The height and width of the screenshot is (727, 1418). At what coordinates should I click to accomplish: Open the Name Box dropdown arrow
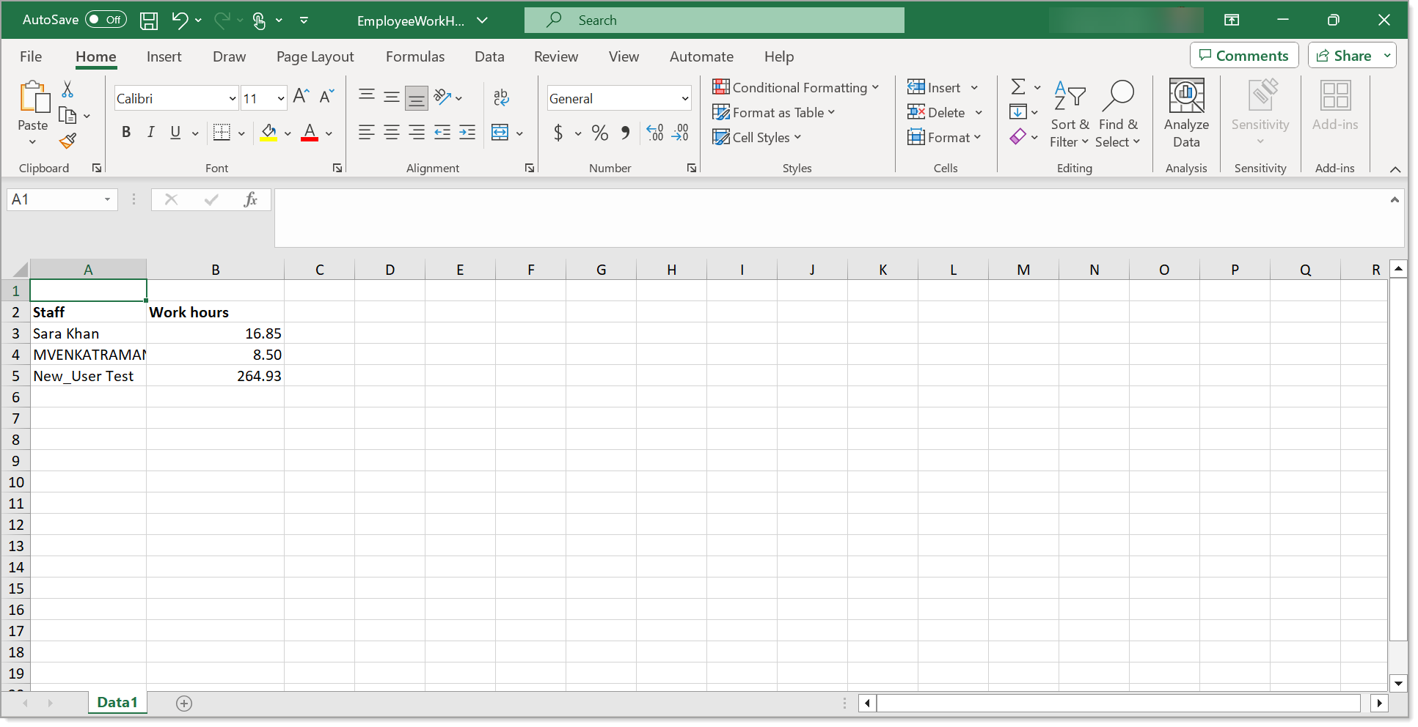click(x=107, y=199)
